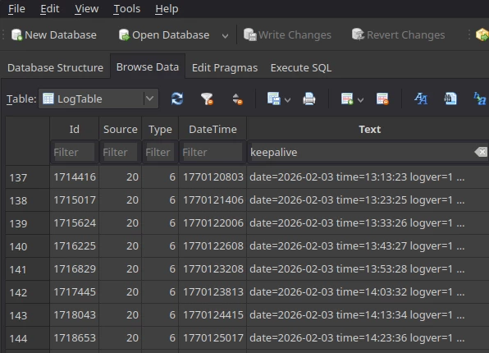489x353 pixels.
Task: Delete the current record icon
Action: click(x=382, y=99)
